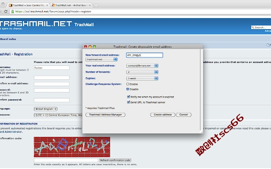Open the Number of forwards dropdown
This screenshot has height=169, width=271.
tap(142, 72)
